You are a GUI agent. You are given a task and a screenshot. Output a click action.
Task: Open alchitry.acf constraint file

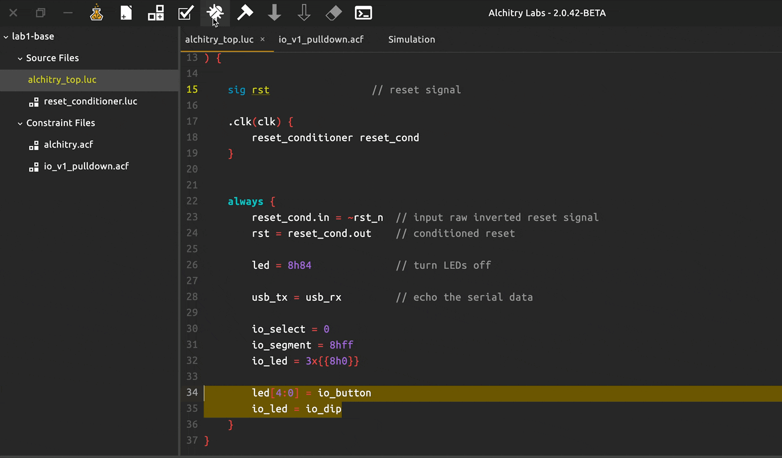click(x=68, y=145)
